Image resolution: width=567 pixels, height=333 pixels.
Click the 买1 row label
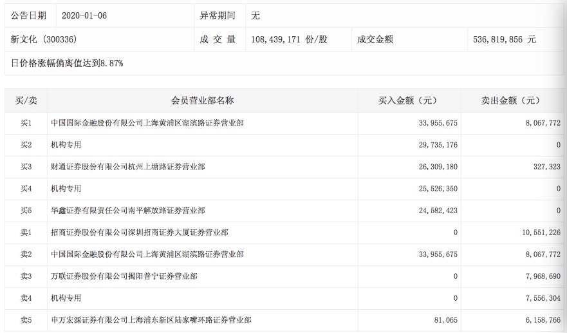pos(26,123)
